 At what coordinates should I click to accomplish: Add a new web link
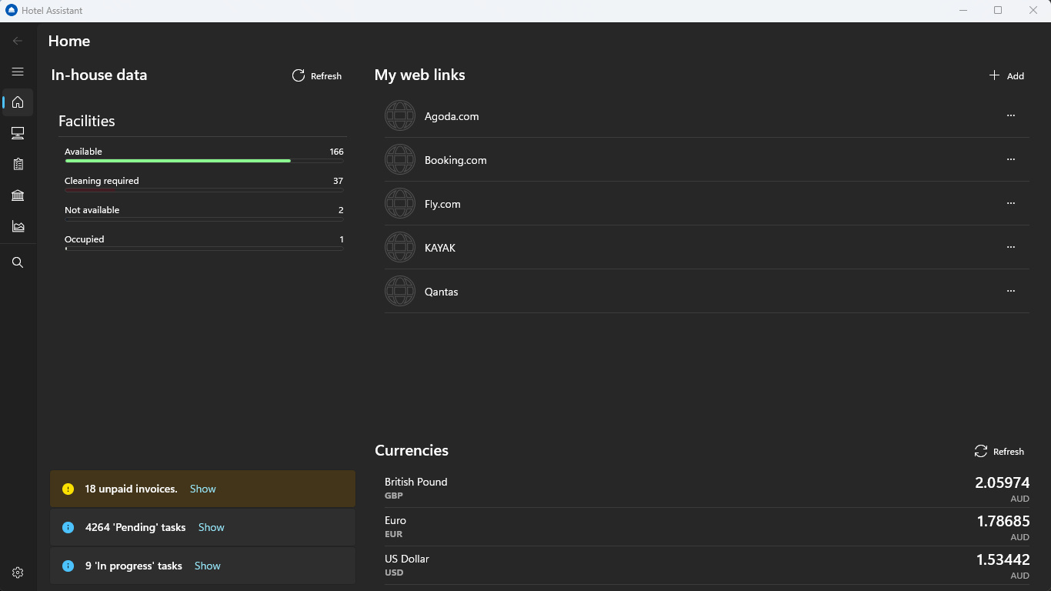click(x=1006, y=75)
